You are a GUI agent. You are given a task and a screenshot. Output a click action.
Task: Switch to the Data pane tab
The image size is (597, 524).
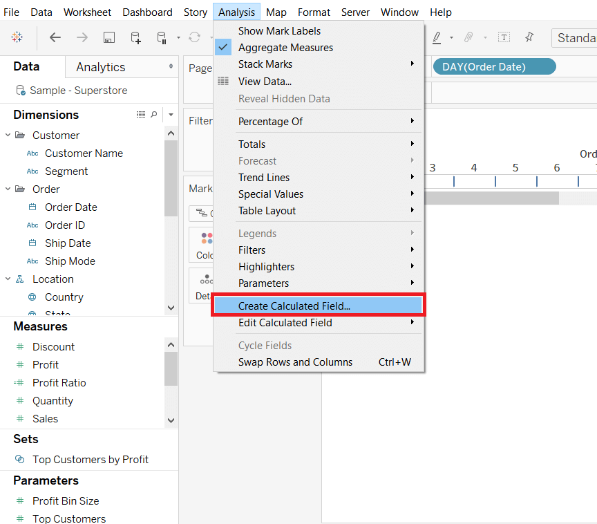point(26,66)
